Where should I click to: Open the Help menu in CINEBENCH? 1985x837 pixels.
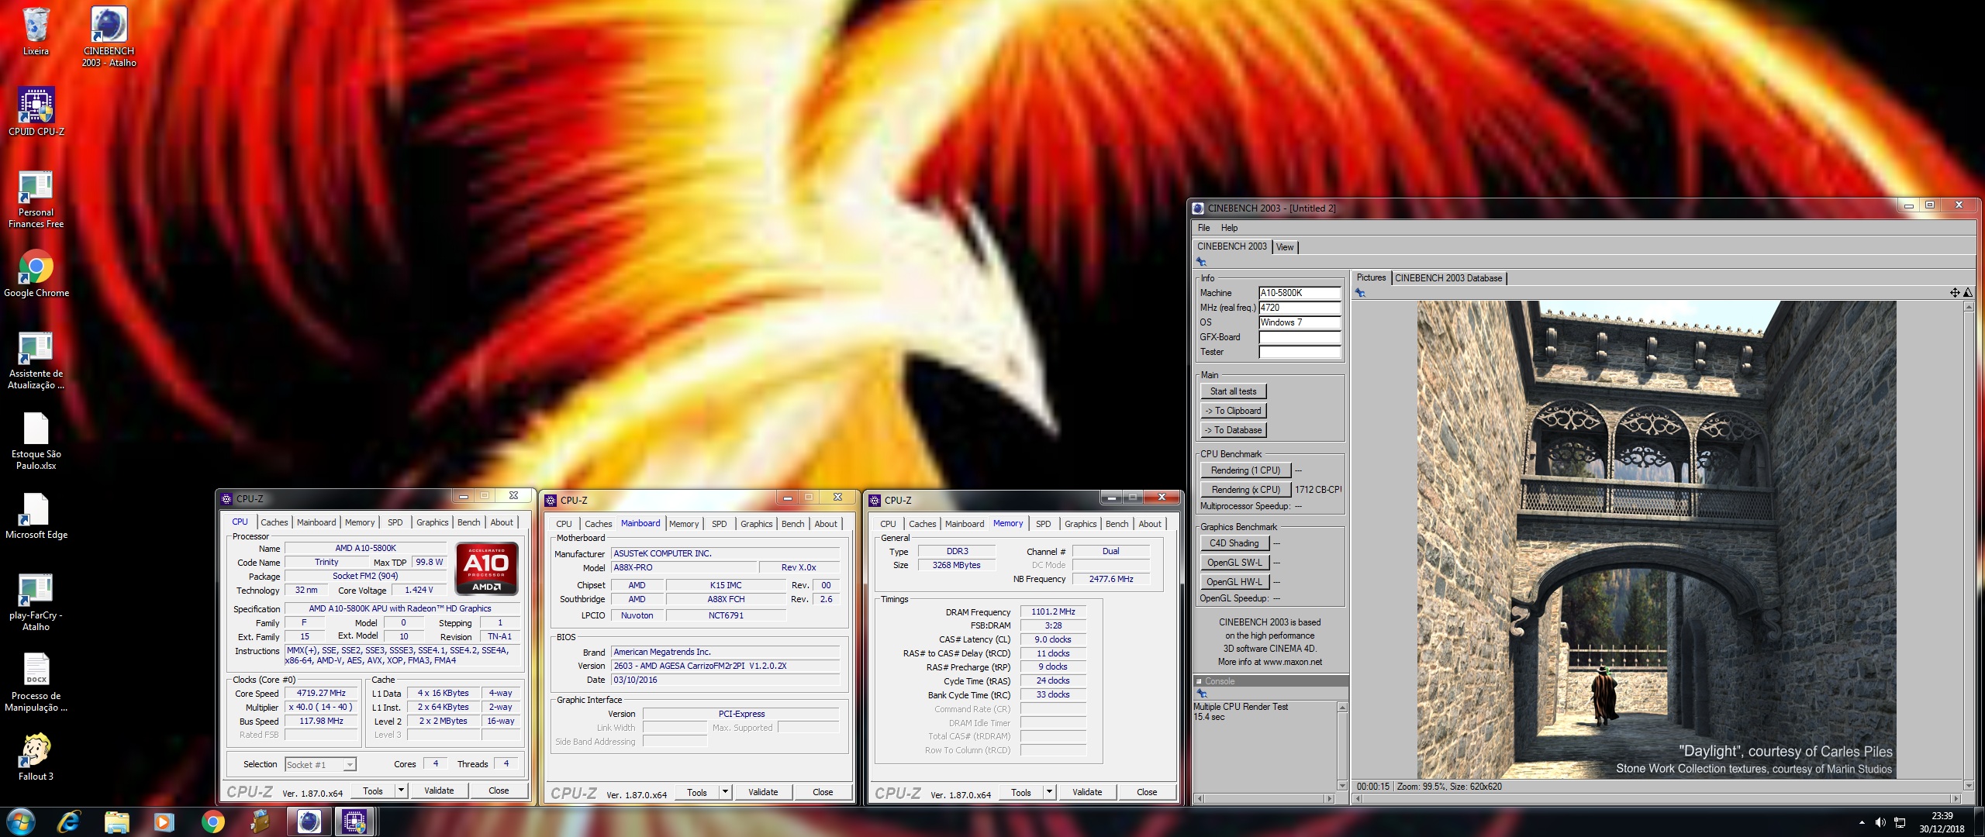1229,228
